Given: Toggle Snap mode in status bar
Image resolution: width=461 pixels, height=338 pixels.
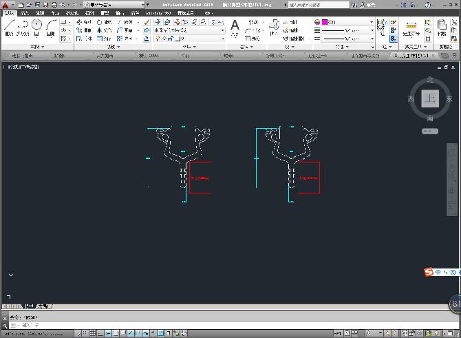Looking at the screenshot, I should click(x=85, y=333).
